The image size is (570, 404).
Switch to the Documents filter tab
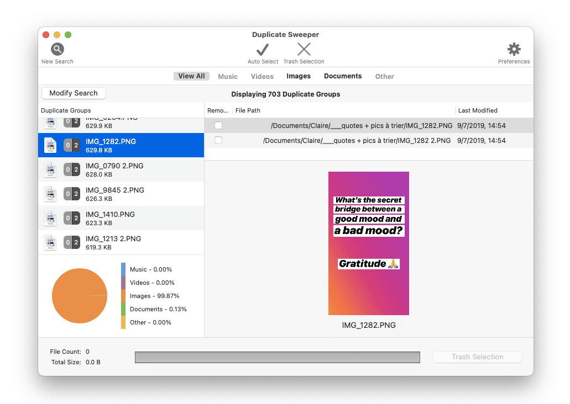point(343,76)
